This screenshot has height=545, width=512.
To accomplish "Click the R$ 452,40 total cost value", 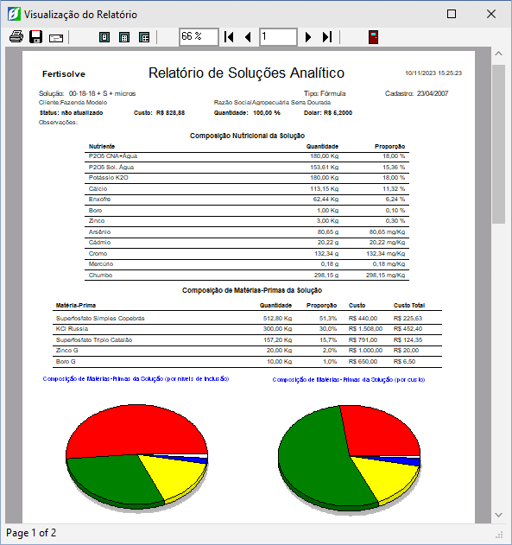I will tap(408, 329).
